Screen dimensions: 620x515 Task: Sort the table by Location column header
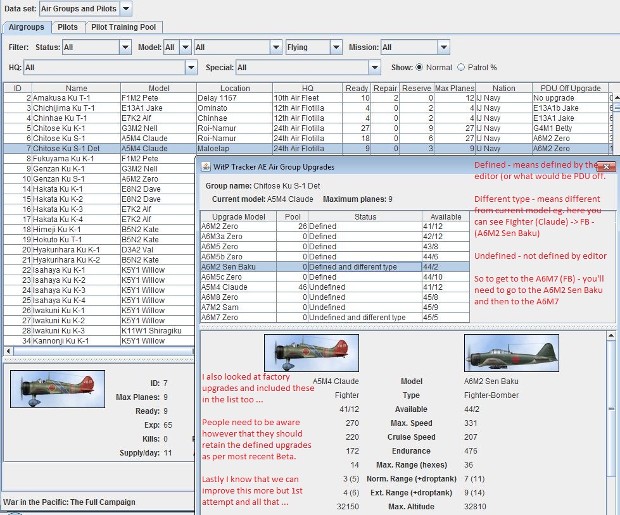click(234, 88)
